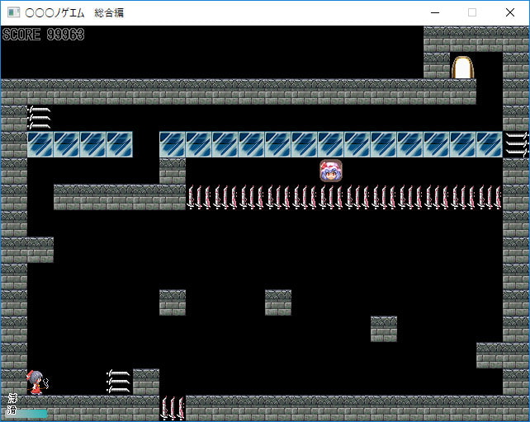
Task: Click the teal gauge bar at bottom-left
Action: point(27,414)
